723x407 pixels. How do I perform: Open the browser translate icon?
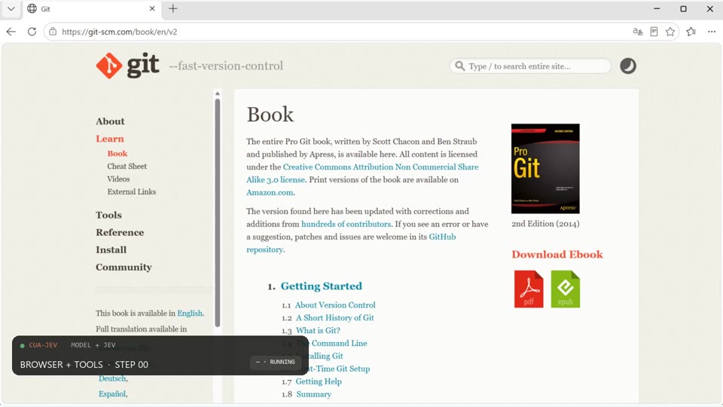tap(637, 32)
